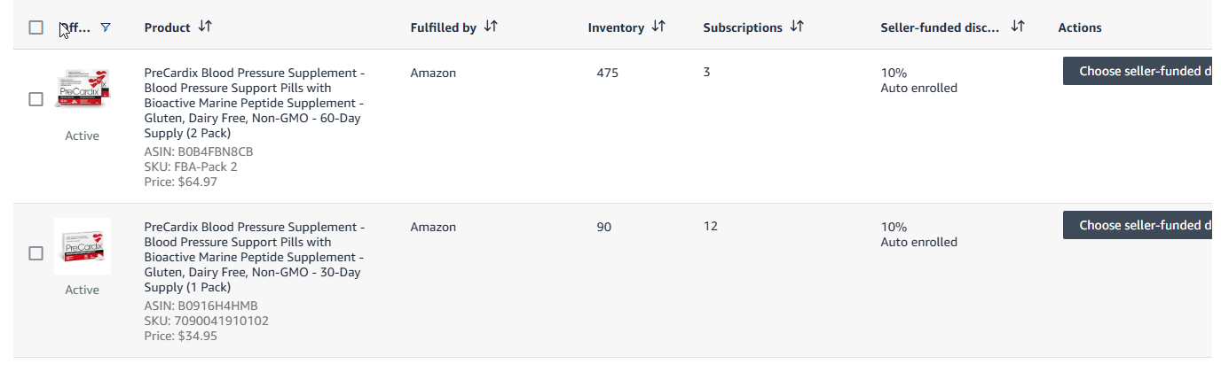Select the 1 Pack product row checkbox
The height and width of the screenshot is (372, 1221).
pos(36,253)
